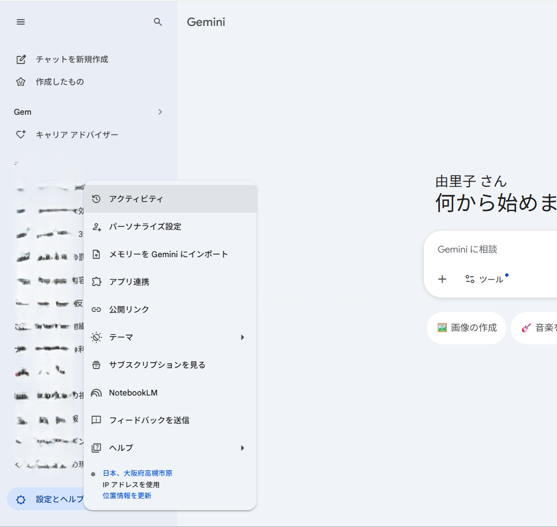
Task: Click the hamburger main menu icon
Action: point(21,22)
